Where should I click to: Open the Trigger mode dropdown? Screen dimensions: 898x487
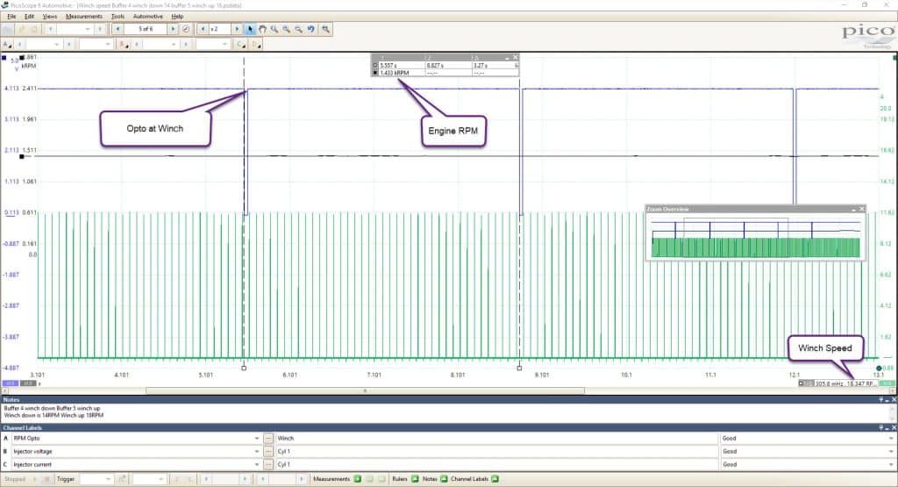click(x=96, y=479)
